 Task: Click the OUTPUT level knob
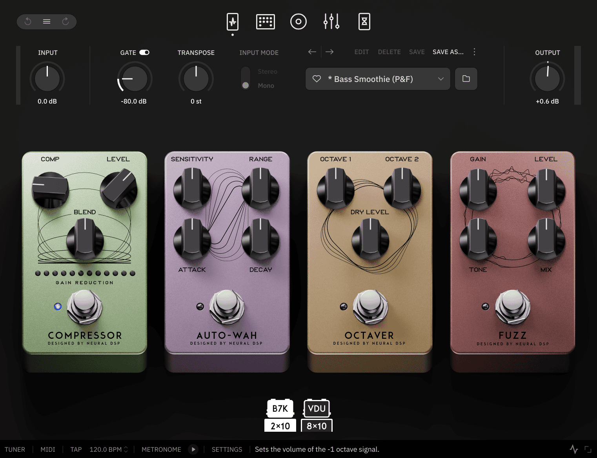click(548, 78)
